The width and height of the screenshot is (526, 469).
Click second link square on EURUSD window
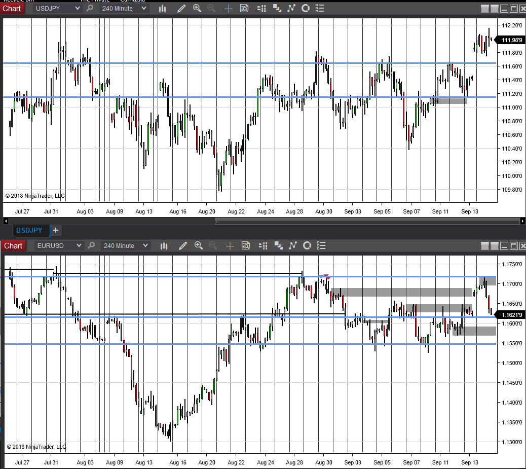(x=495, y=246)
